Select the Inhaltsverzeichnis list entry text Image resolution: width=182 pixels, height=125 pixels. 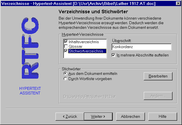pos(83,42)
